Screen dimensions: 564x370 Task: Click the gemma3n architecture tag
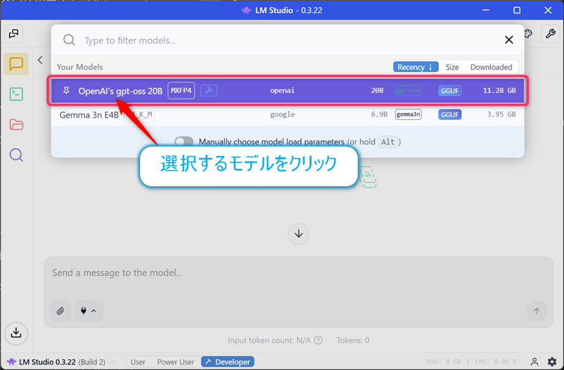click(x=408, y=115)
